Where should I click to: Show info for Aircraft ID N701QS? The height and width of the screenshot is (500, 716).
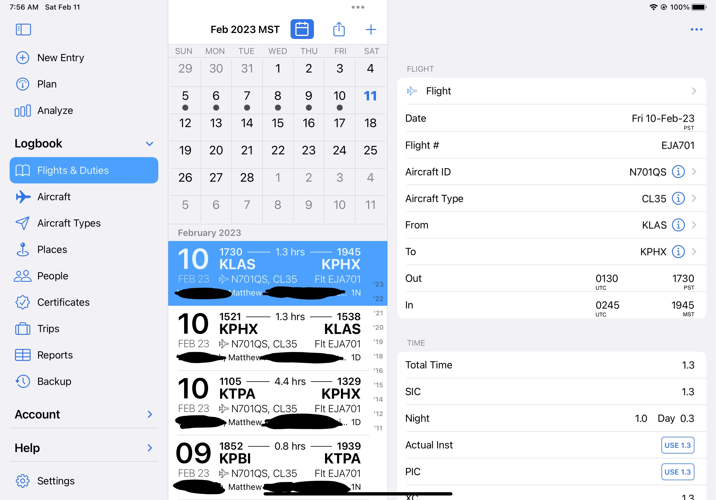click(x=678, y=172)
